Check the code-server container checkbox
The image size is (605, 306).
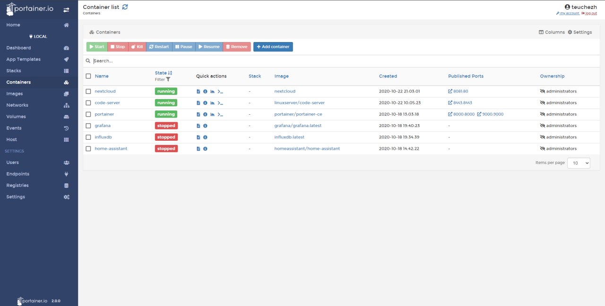tap(88, 102)
